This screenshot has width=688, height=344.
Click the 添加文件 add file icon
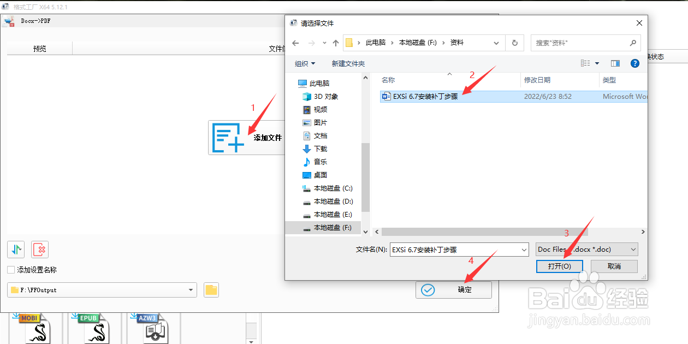point(227,137)
